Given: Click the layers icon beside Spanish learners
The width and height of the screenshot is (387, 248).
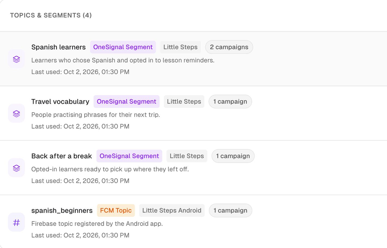Looking at the screenshot, I should [x=17, y=59].
